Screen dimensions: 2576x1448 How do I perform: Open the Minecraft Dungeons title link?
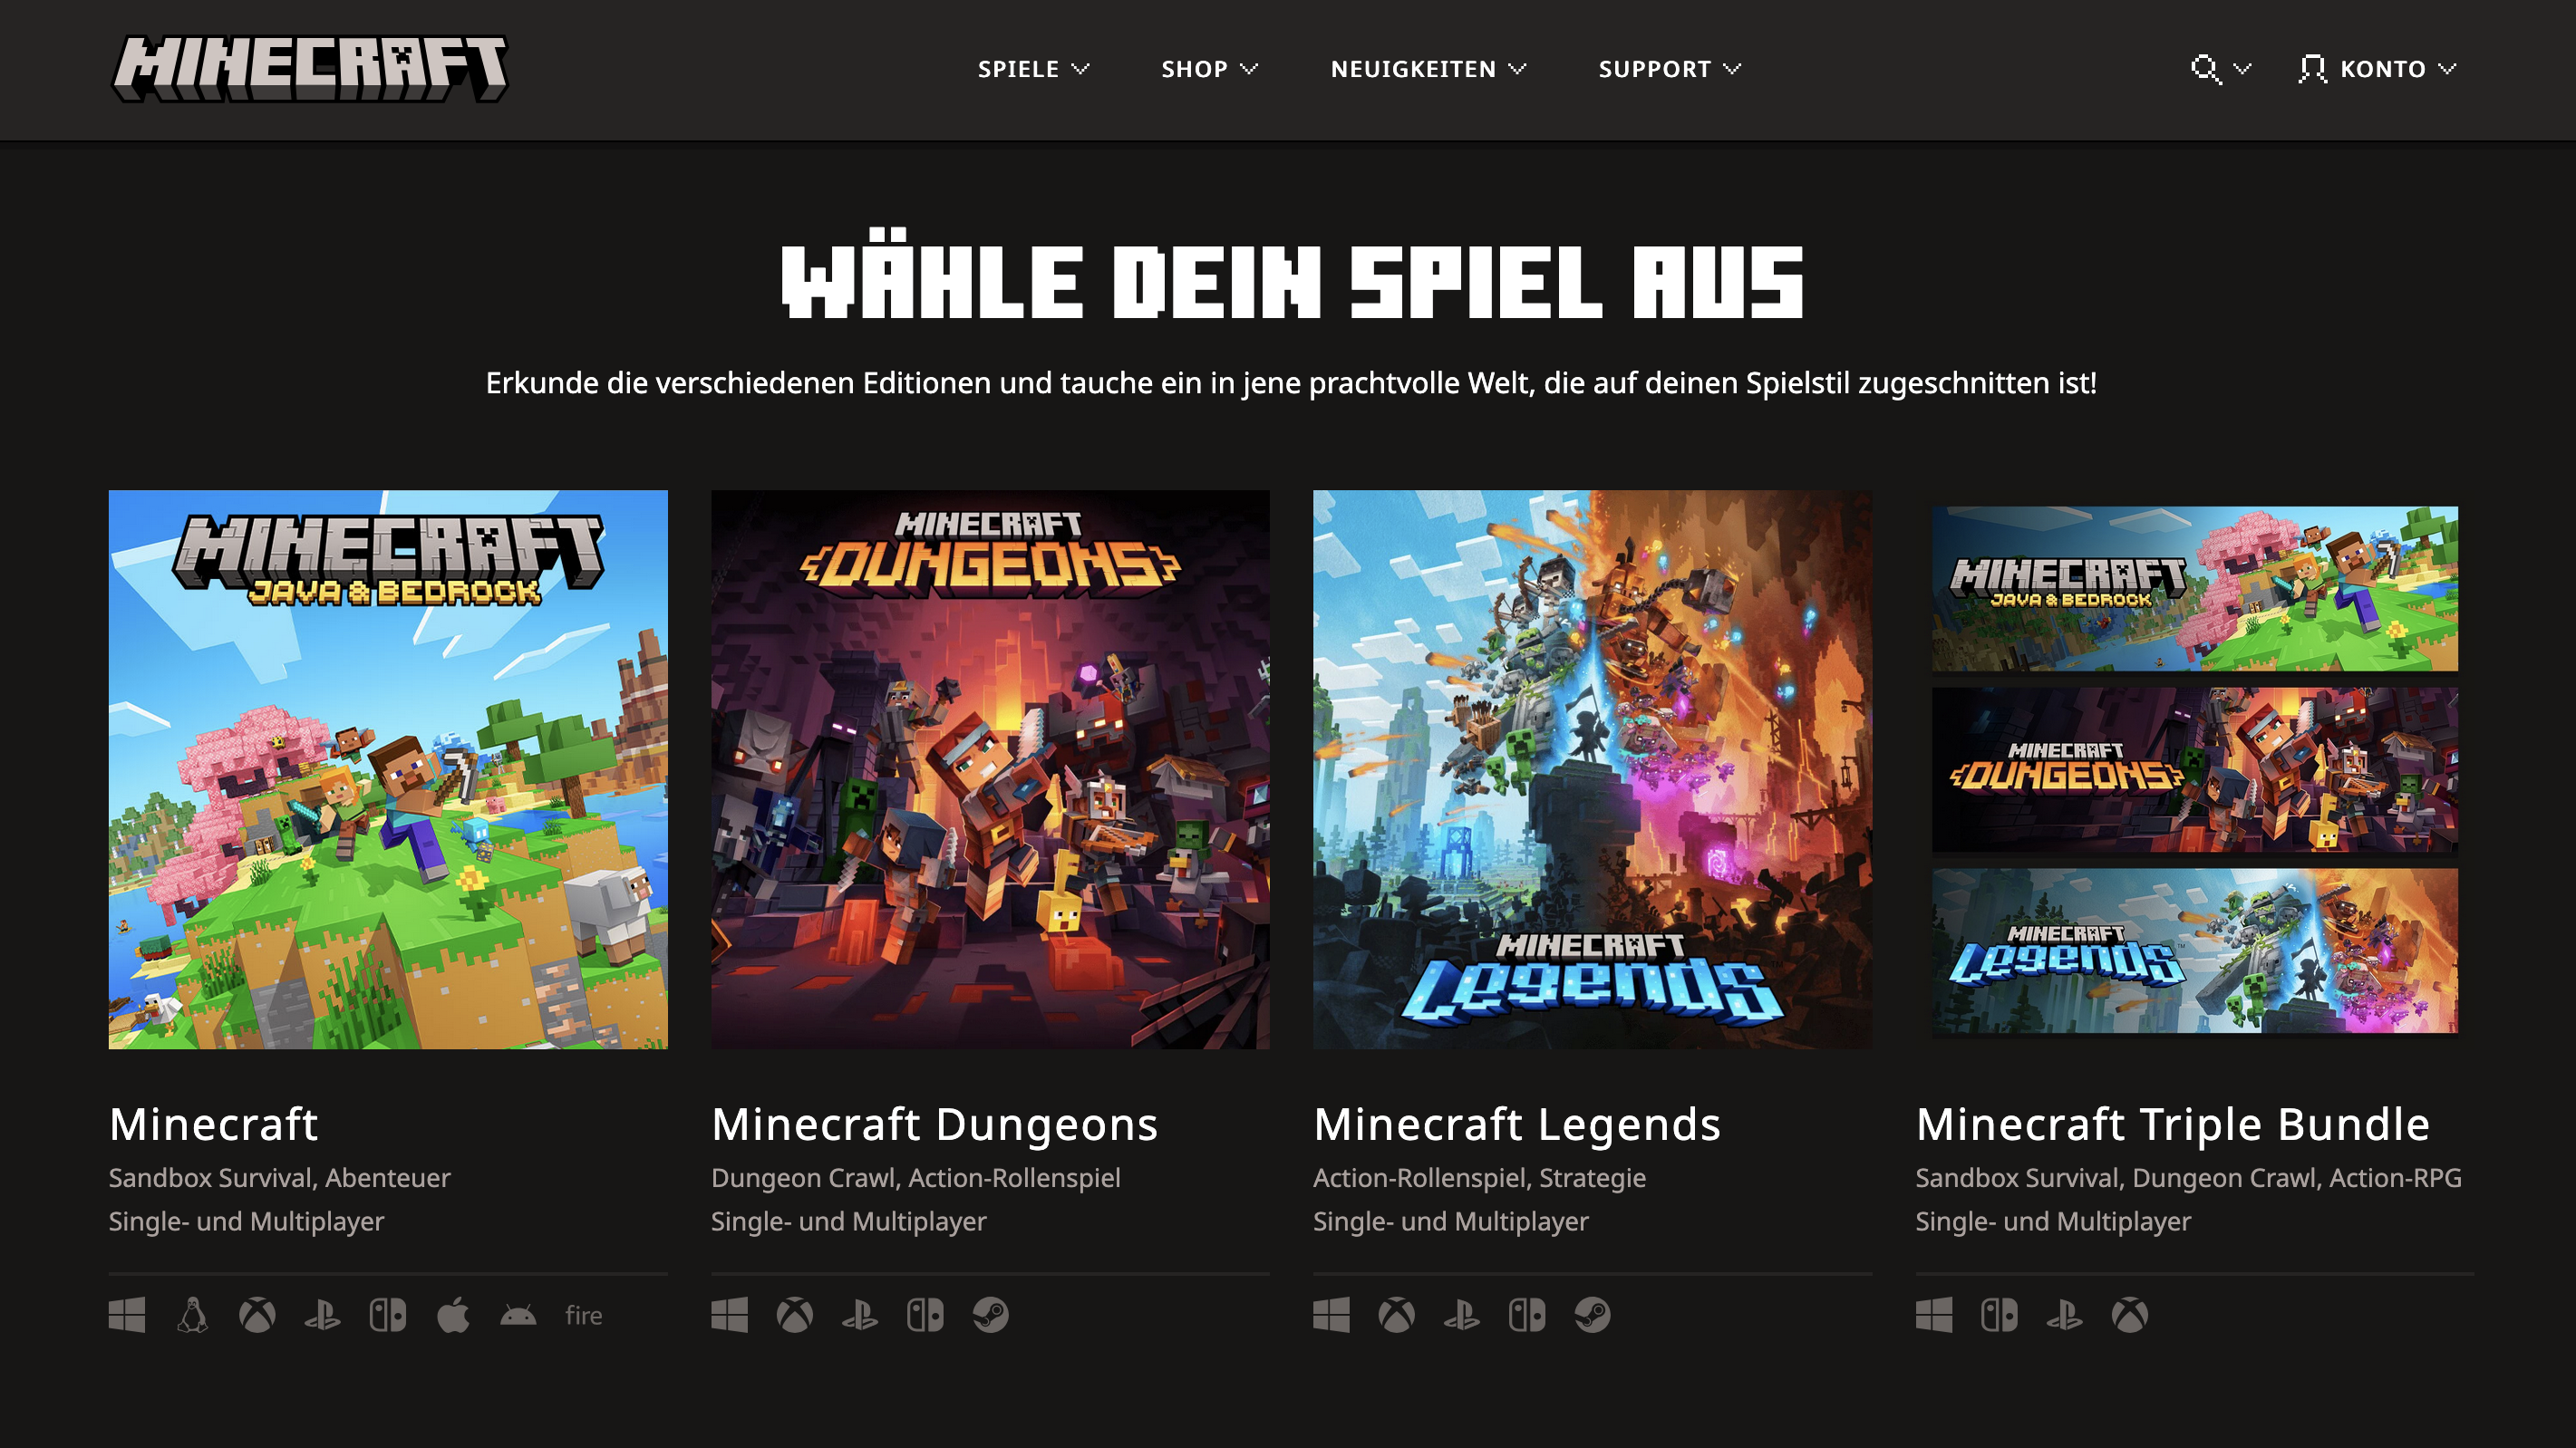point(934,1124)
